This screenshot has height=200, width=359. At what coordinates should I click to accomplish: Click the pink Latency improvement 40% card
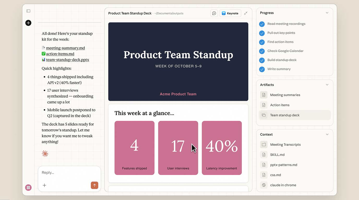[222, 148]
